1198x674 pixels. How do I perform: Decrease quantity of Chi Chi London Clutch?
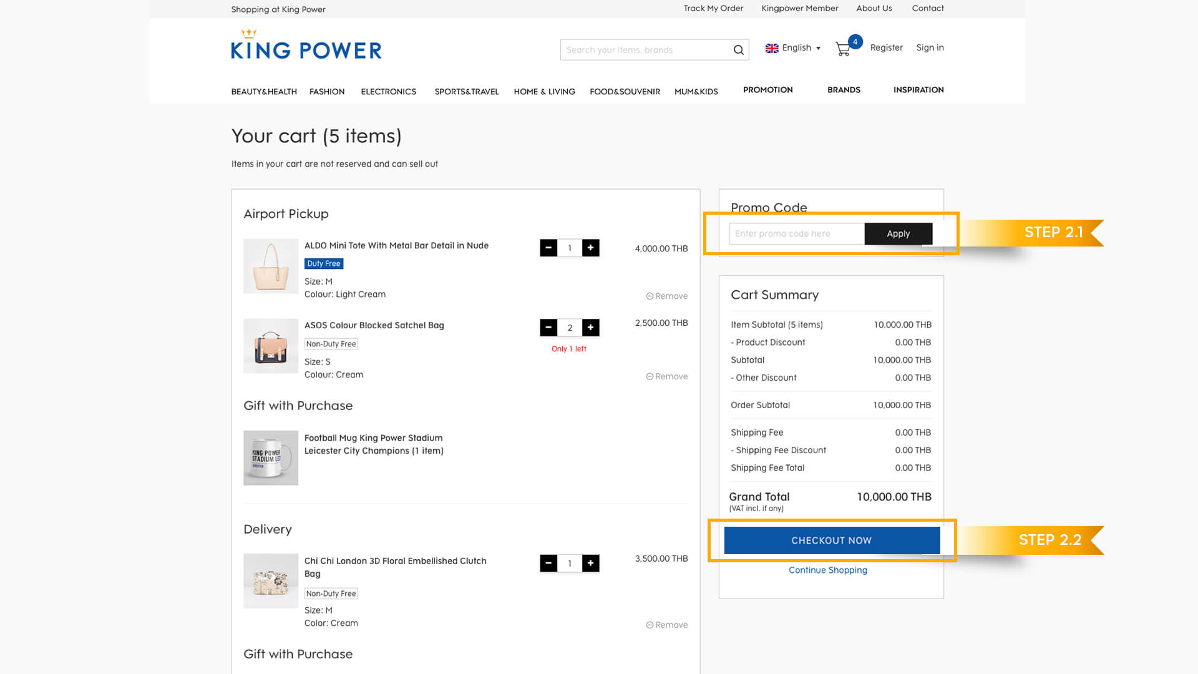(548, 564)
